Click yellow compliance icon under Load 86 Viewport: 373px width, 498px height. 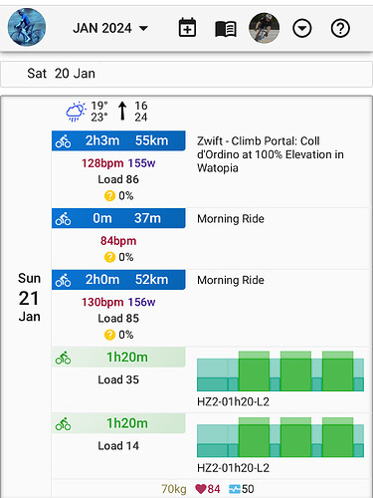109,196
